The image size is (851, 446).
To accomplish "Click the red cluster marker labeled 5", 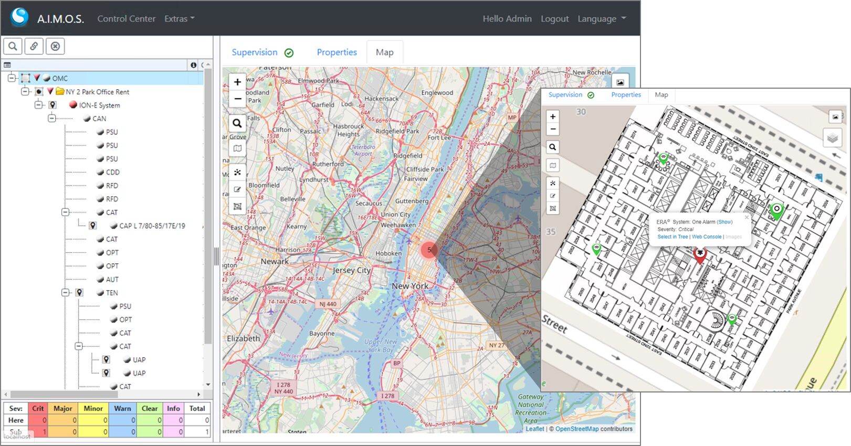I will click(429, 250).
